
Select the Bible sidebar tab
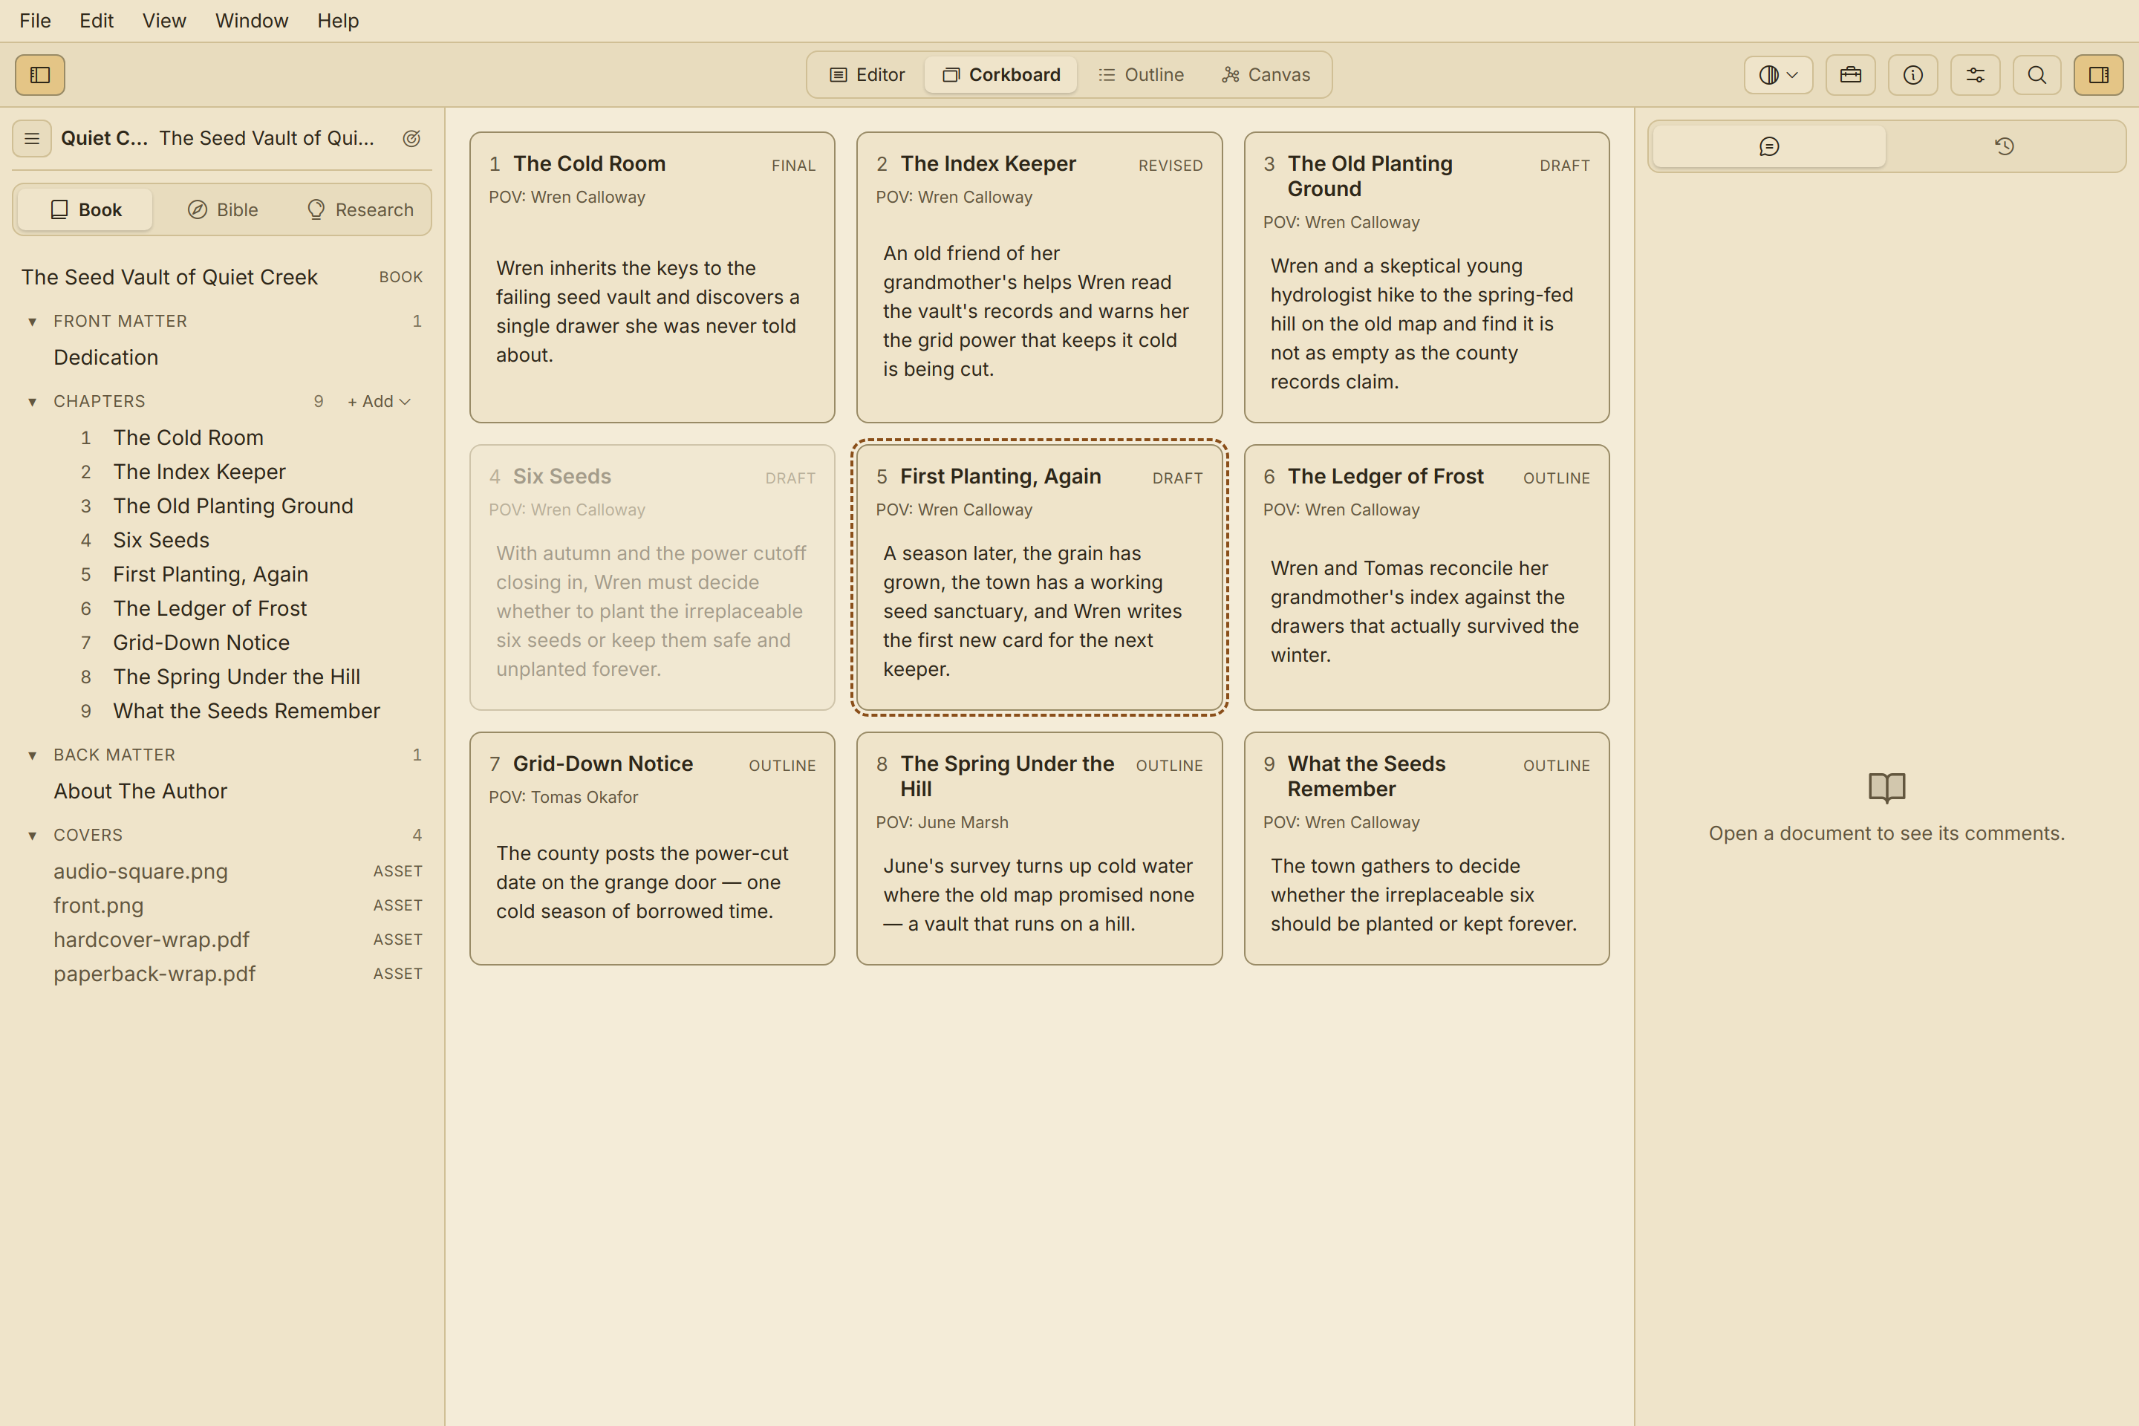223,210
